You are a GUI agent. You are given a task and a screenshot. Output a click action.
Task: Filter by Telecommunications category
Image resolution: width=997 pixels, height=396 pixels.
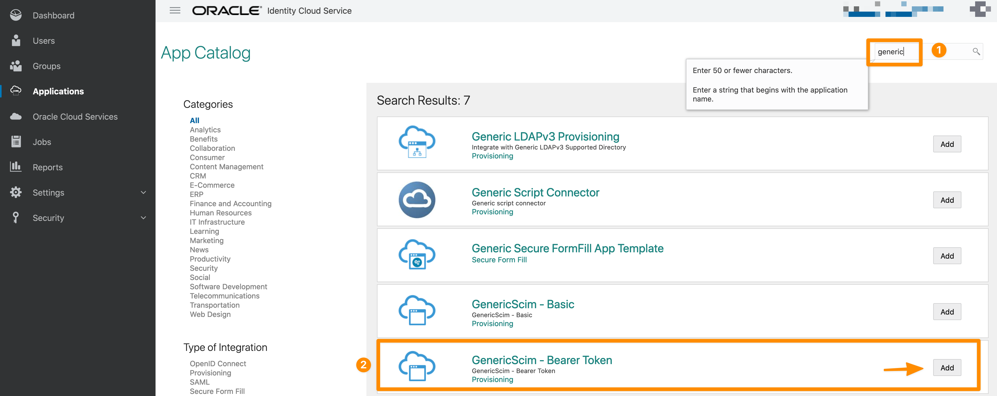(225, 296)
